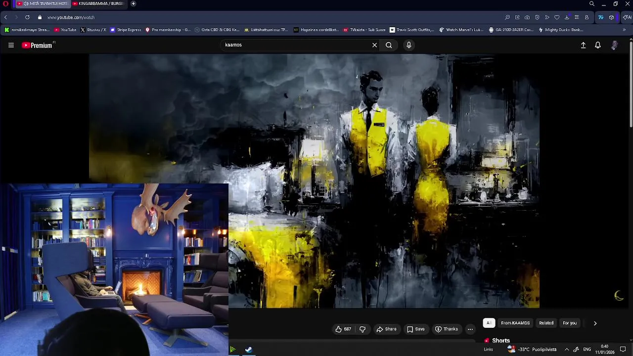The image size is (633, 356).
Task: Open the mmikedimayn Stream bookmark
Action: pos(27,30)
